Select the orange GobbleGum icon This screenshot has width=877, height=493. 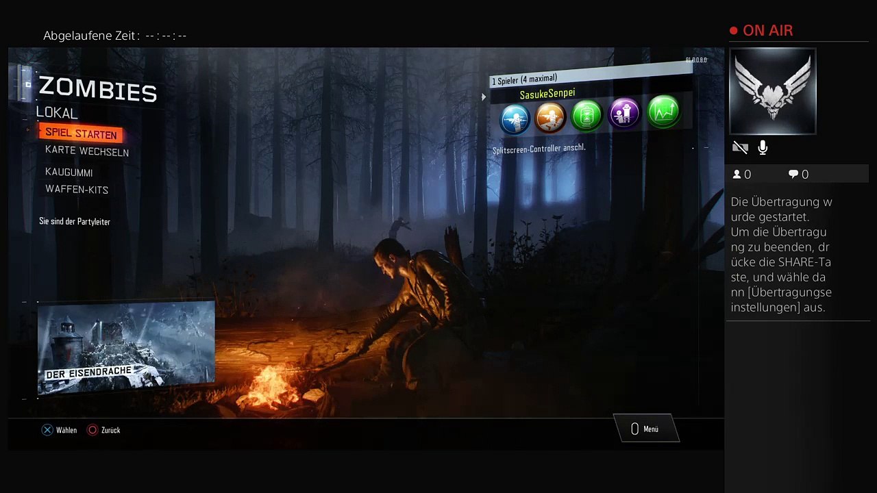point(550,117)
